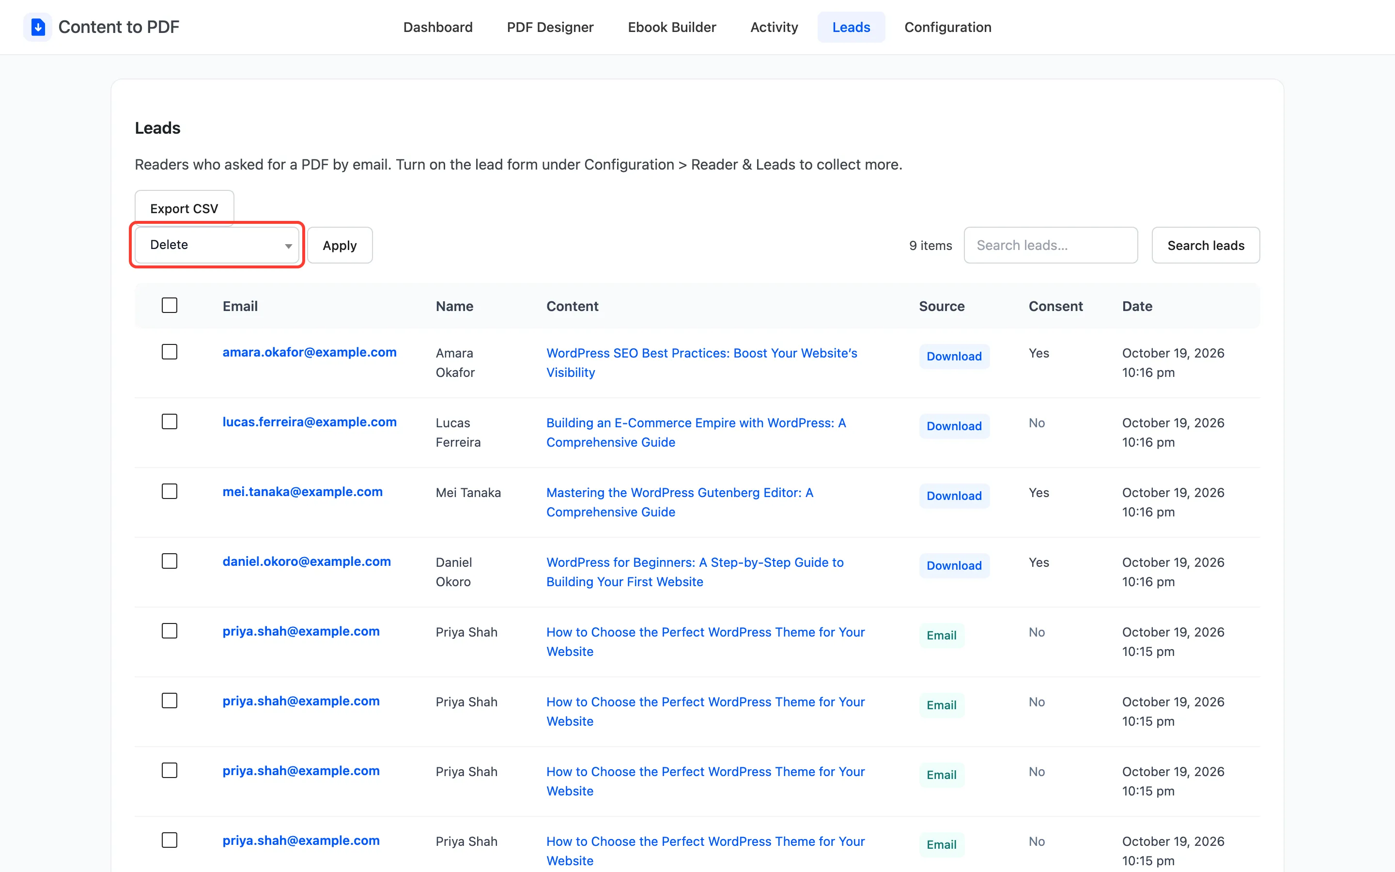Click the Email column header
The image size is (1395, 872).
click(x=240, y=306)
